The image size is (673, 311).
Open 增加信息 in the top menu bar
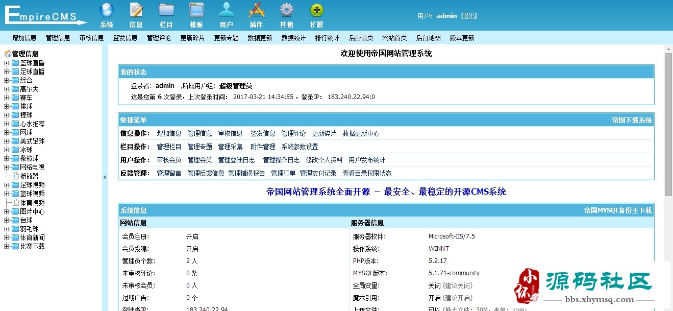(24, 38)
